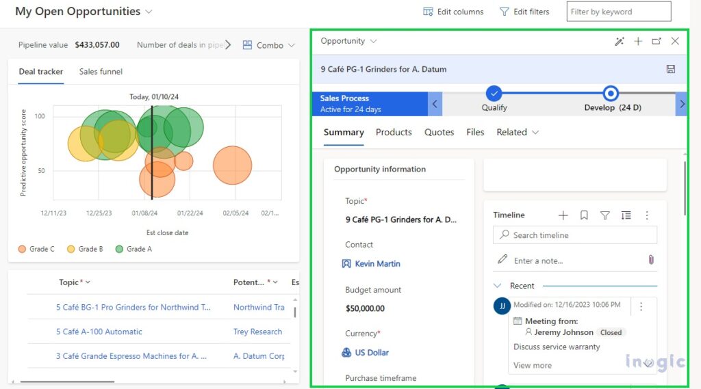Click the paperclip attachment icon
The image size is (701, 389).
[651, 260]
